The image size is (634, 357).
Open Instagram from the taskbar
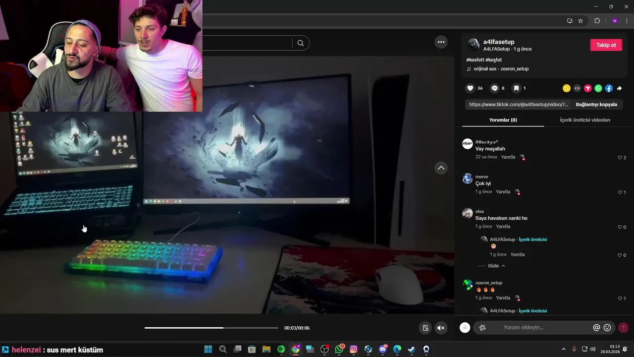354,349
